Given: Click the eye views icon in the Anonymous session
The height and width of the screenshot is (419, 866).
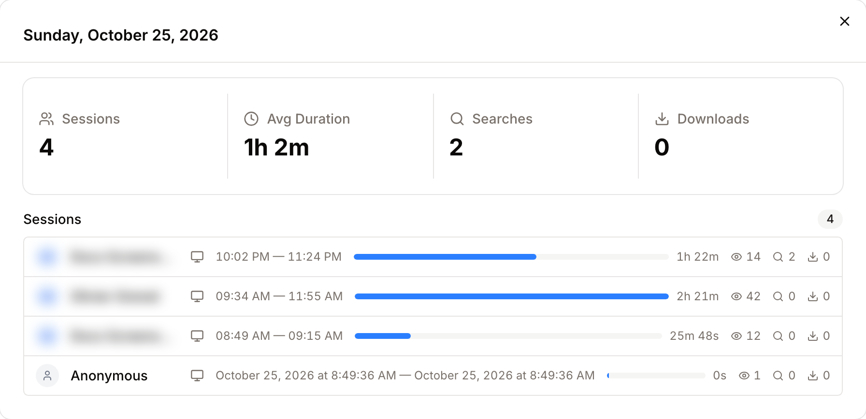Looking at the screenshot, I should pyautogui.click(x=744, y=376).
